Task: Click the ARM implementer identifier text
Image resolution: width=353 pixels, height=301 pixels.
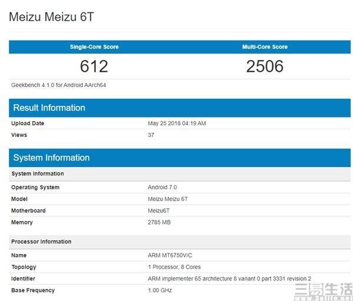Action: [x=229, y=279]
